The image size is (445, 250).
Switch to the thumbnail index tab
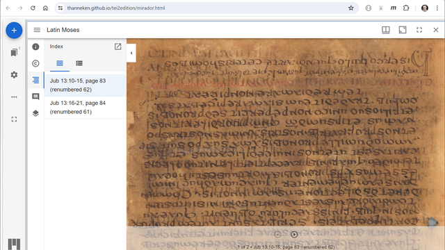point(60,63)
